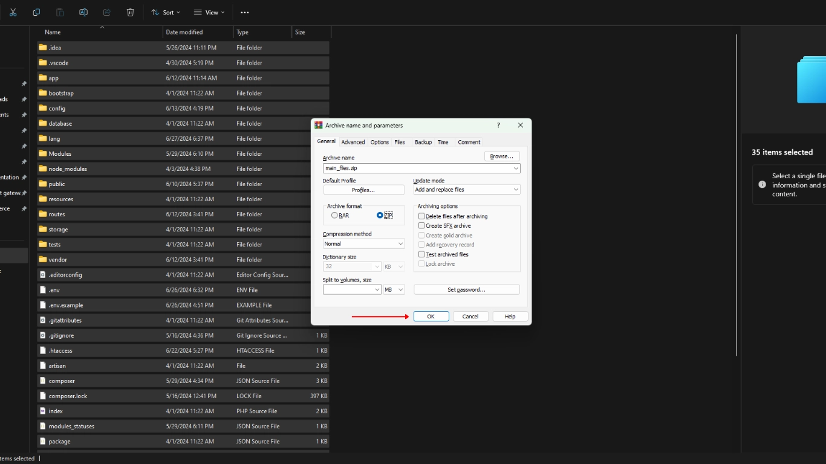Screen dimensions: 826x464
Task: Open the See more ellipsis menu
Action: click(244, 12)
